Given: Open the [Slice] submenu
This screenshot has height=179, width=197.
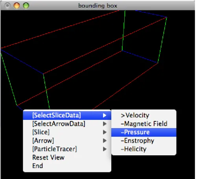Looking at the screenshot, I should [x=67, y=132].
